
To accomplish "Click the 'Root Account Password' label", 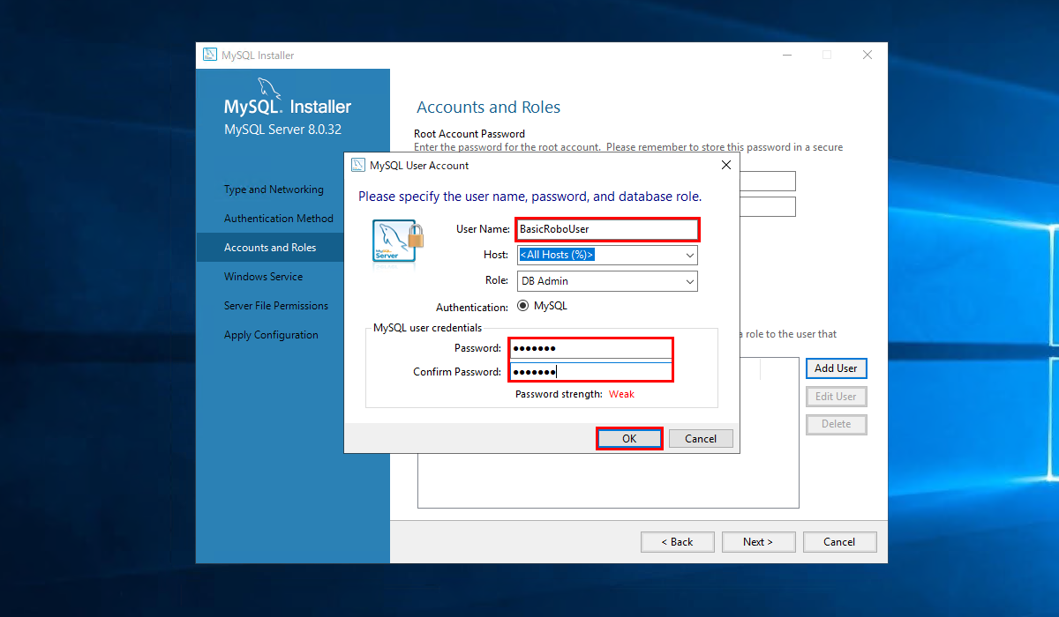I will click(x=469, y=134).
